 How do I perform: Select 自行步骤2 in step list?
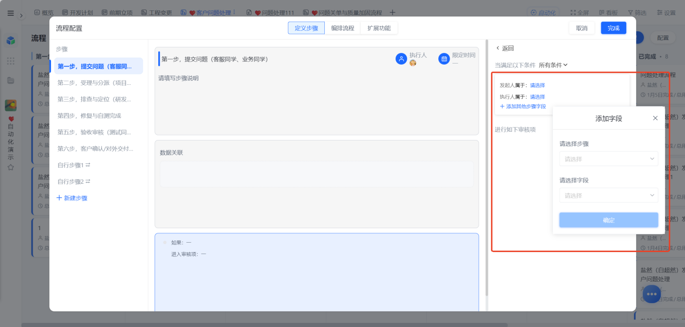tap(98, 182)
